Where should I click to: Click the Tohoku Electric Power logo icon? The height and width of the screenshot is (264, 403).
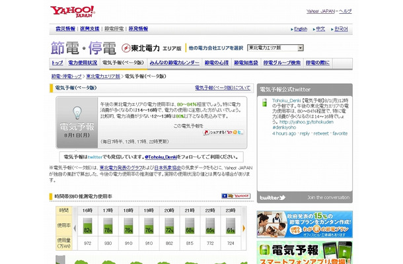click(x=126, y=48)
